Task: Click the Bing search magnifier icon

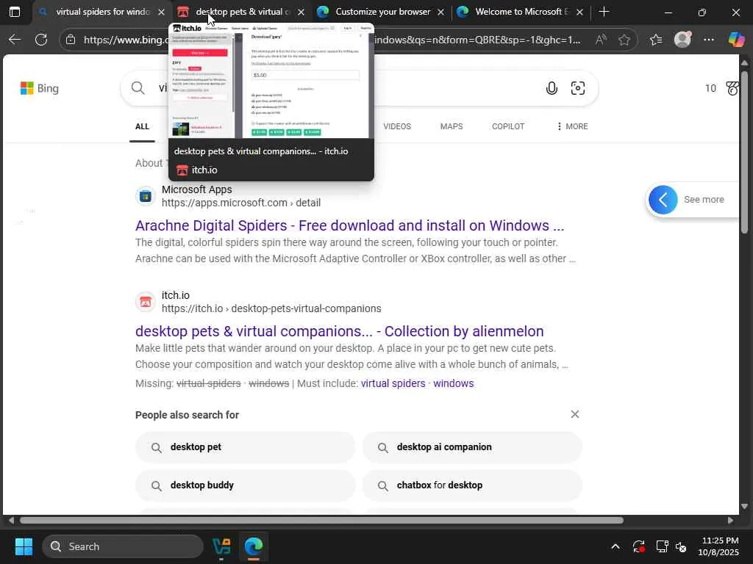Action: (138, 88)
